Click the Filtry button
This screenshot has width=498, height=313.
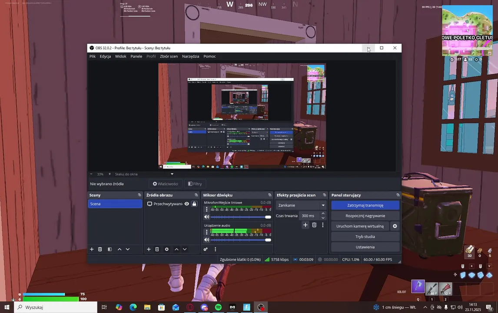pyautogui.click(x=195, y=183)
